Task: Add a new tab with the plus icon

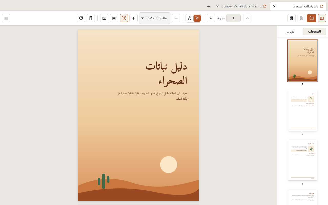Action: tap(209, 6)
